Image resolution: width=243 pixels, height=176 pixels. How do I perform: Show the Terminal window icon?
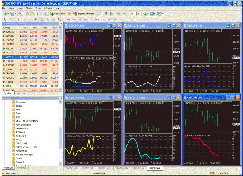click(x=39, y=14)
